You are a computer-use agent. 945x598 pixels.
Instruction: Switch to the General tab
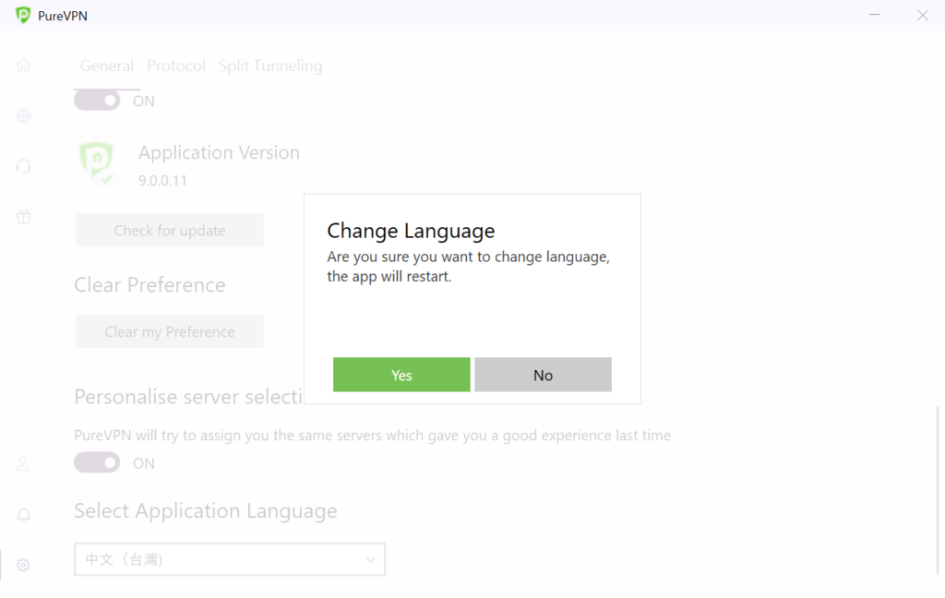(107, 66)
